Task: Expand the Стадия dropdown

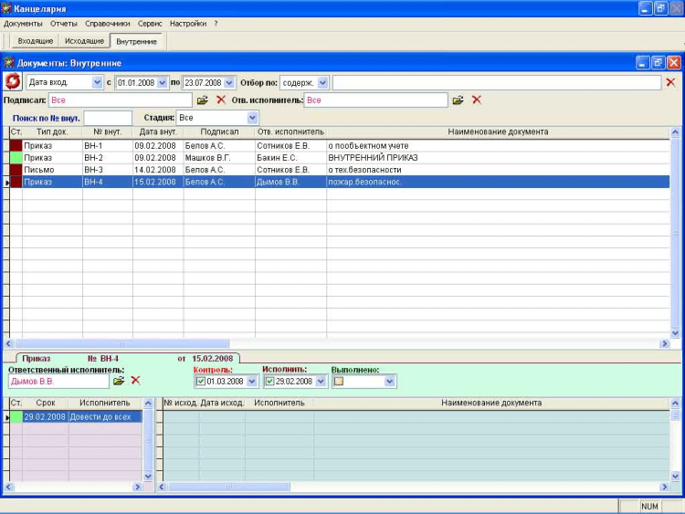Action: (x=252, y=118)
